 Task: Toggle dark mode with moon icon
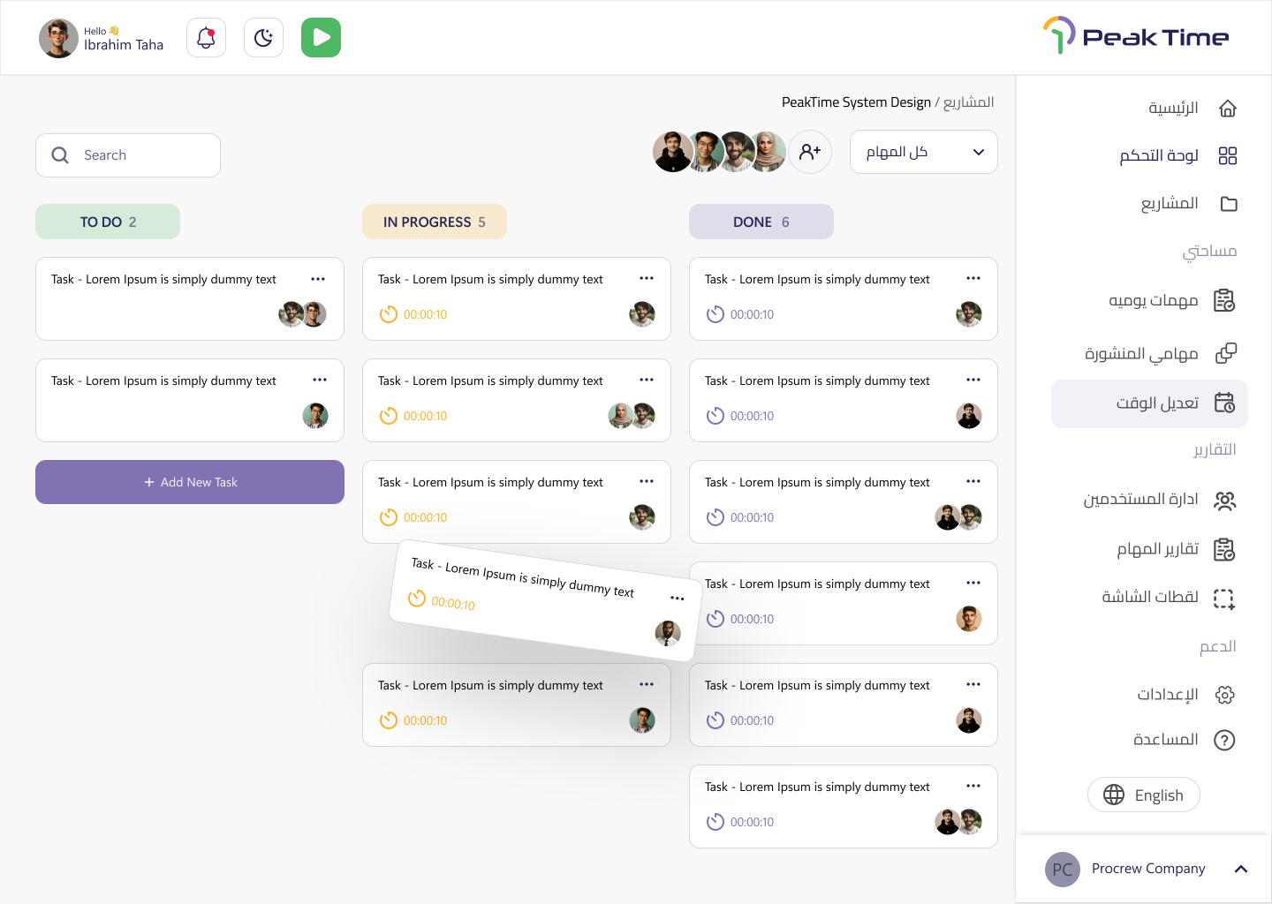(x=263, y=38)
